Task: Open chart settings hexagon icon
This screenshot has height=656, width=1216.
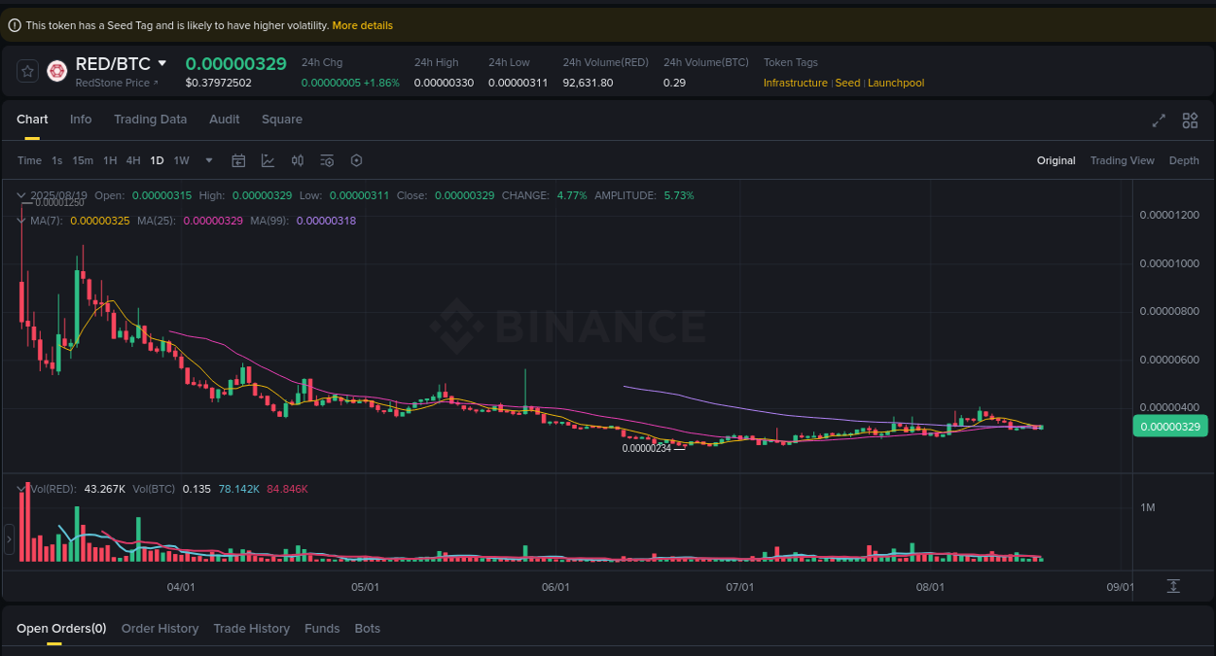Action: [356, 160]
